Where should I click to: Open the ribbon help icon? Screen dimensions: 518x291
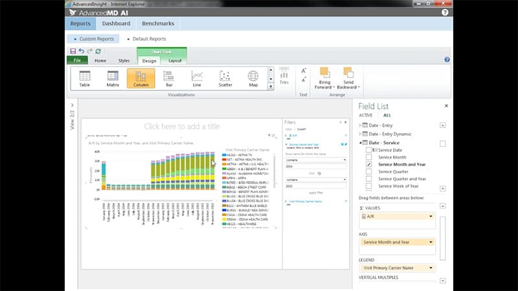point(447,59)
